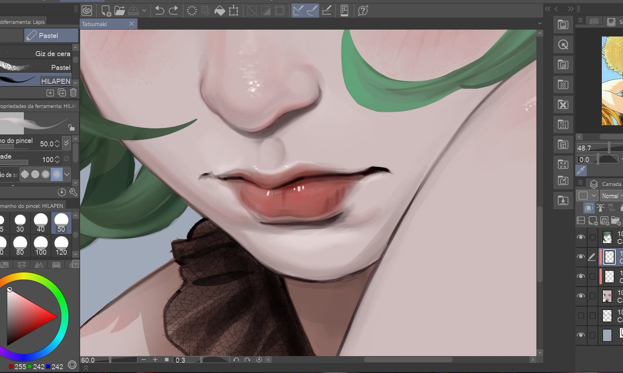The height and width of the screenshot is (373, 623).
Task: Activate the scale/rotate transform icon
Action: [234, 10]
